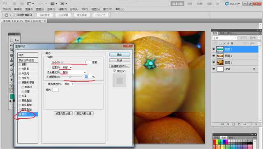Image resolution: width=263 pixels, height=149 pixels.
Task: Click the layer style fx icon in Layers panel
Action: coord(228,124)
